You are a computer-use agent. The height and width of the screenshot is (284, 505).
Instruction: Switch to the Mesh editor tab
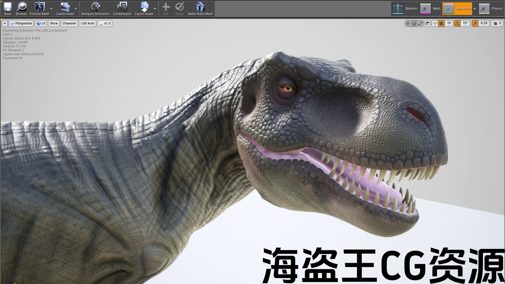[430, 9]
